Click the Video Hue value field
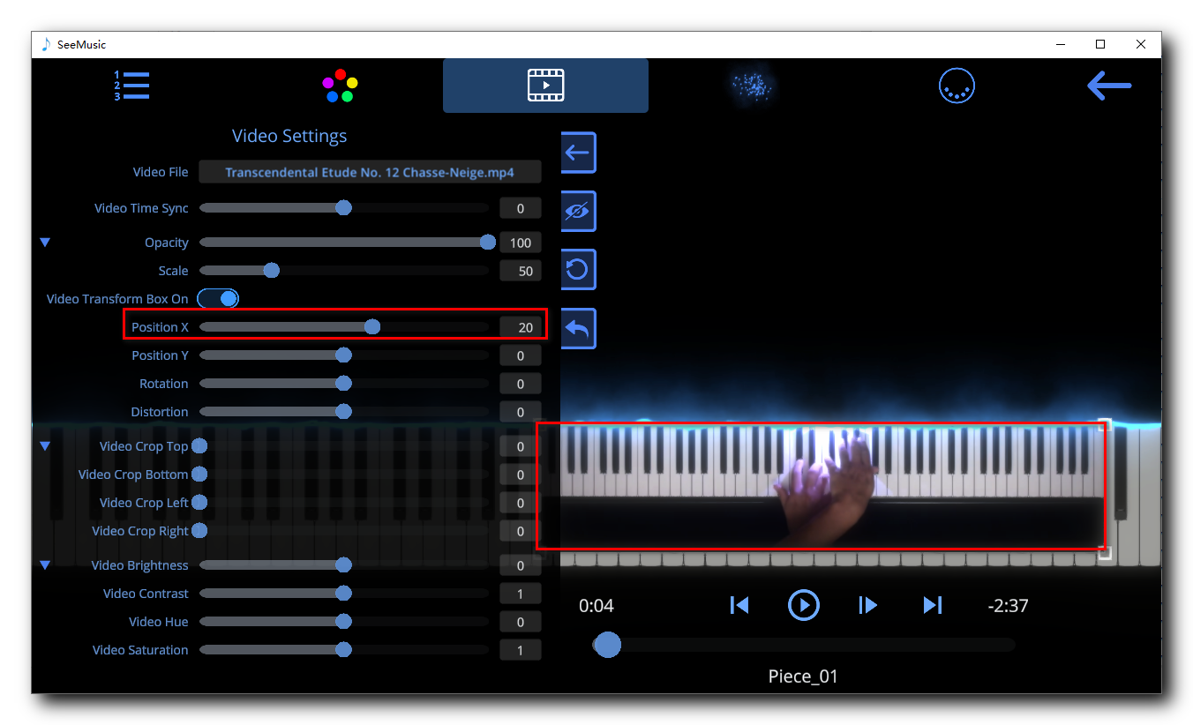The width and height of the screenshot is (1193, 725). click(521, 622)
